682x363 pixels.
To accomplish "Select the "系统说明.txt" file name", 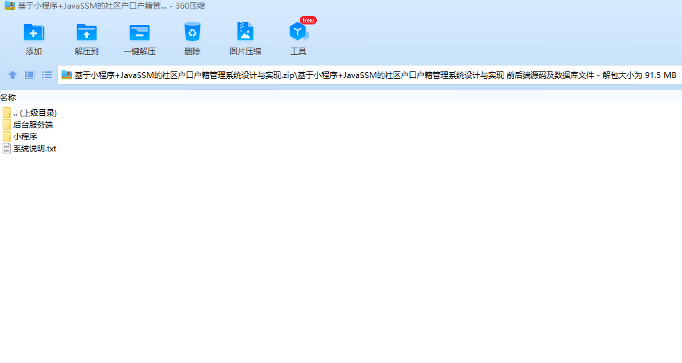I will 35,149.
